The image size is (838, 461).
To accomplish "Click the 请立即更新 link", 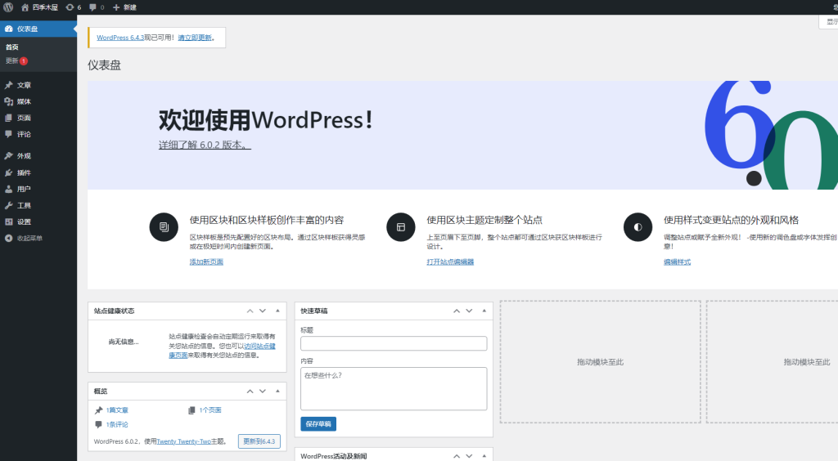I will [196, 38].
